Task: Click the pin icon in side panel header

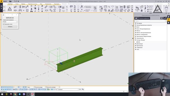Action: pyautogui.click(x=165, y=18)
